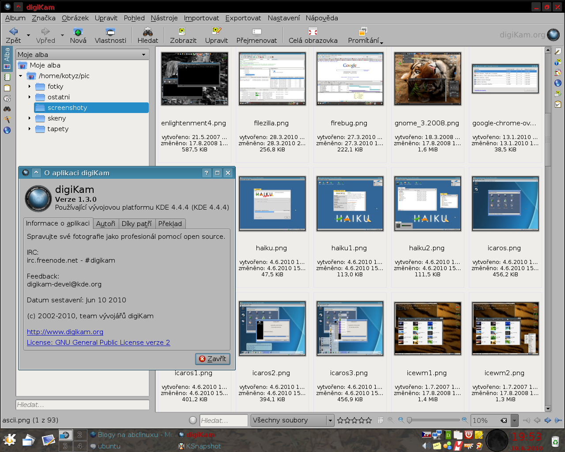
Task: Select the haiku1.png thumbnail
Action: [x=350, y=203]
